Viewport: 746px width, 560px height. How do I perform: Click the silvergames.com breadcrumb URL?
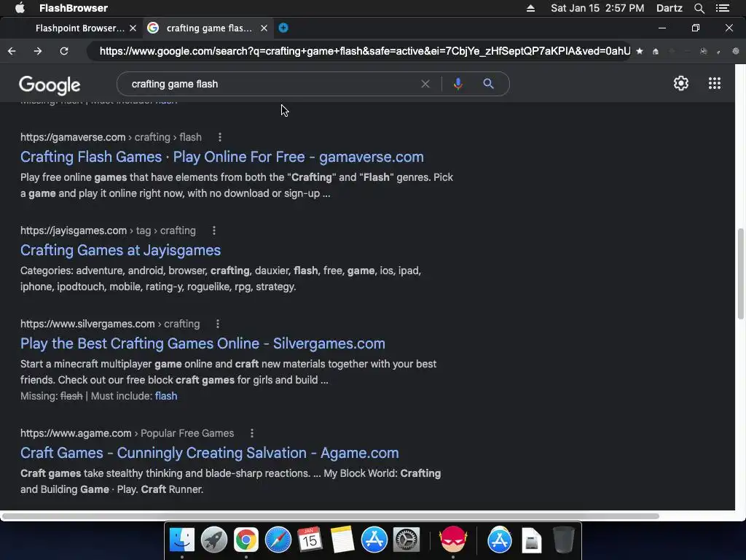pyautogui.click(x=110, y=324)
